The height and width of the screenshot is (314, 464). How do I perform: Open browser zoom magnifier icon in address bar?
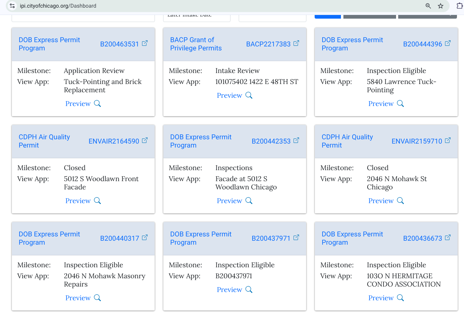(x=428, y=6)
